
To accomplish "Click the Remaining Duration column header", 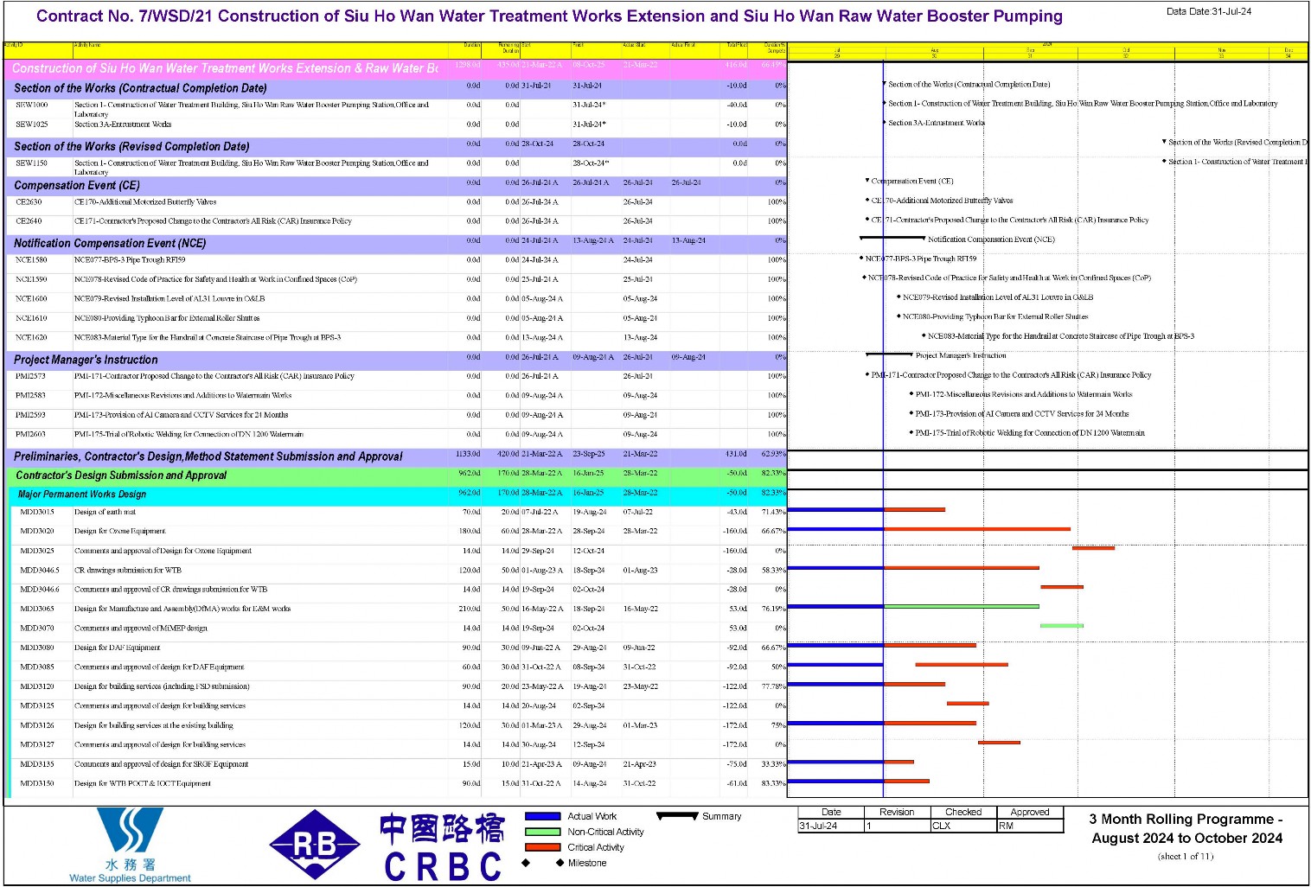I will (509, 48).
